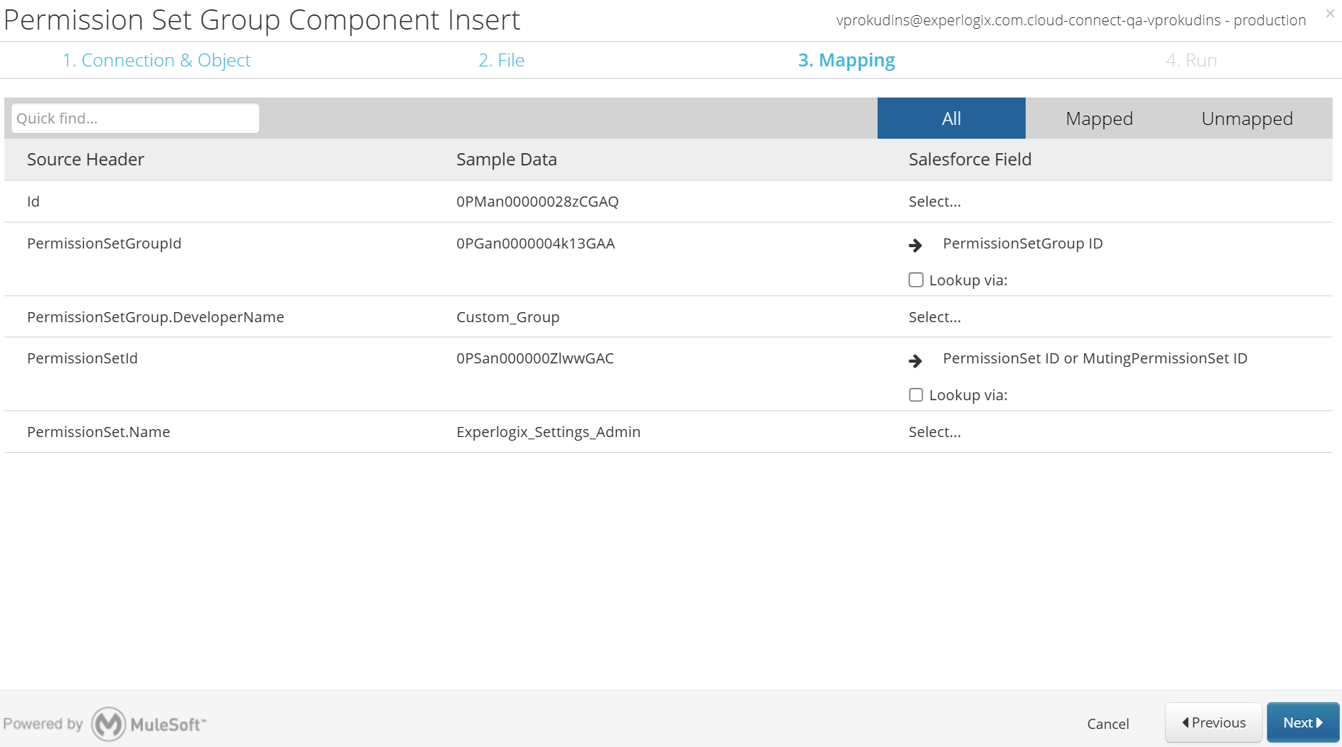Viewport: 1342px width, 747px height.
Task: Change the PermissionSet ID or MutingPermissionSet ID mapping
Action: (x=1095, y=358)
